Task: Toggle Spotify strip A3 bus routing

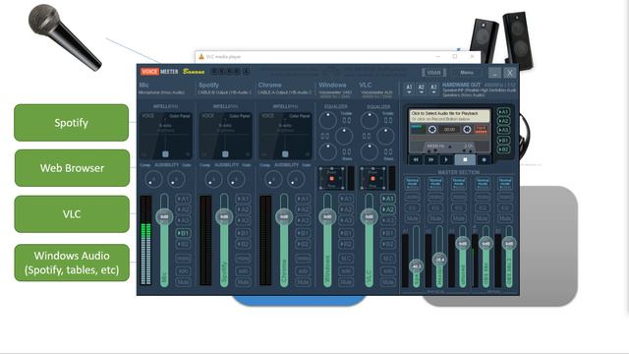Action: pyautogui.click(x=243, y=220)
